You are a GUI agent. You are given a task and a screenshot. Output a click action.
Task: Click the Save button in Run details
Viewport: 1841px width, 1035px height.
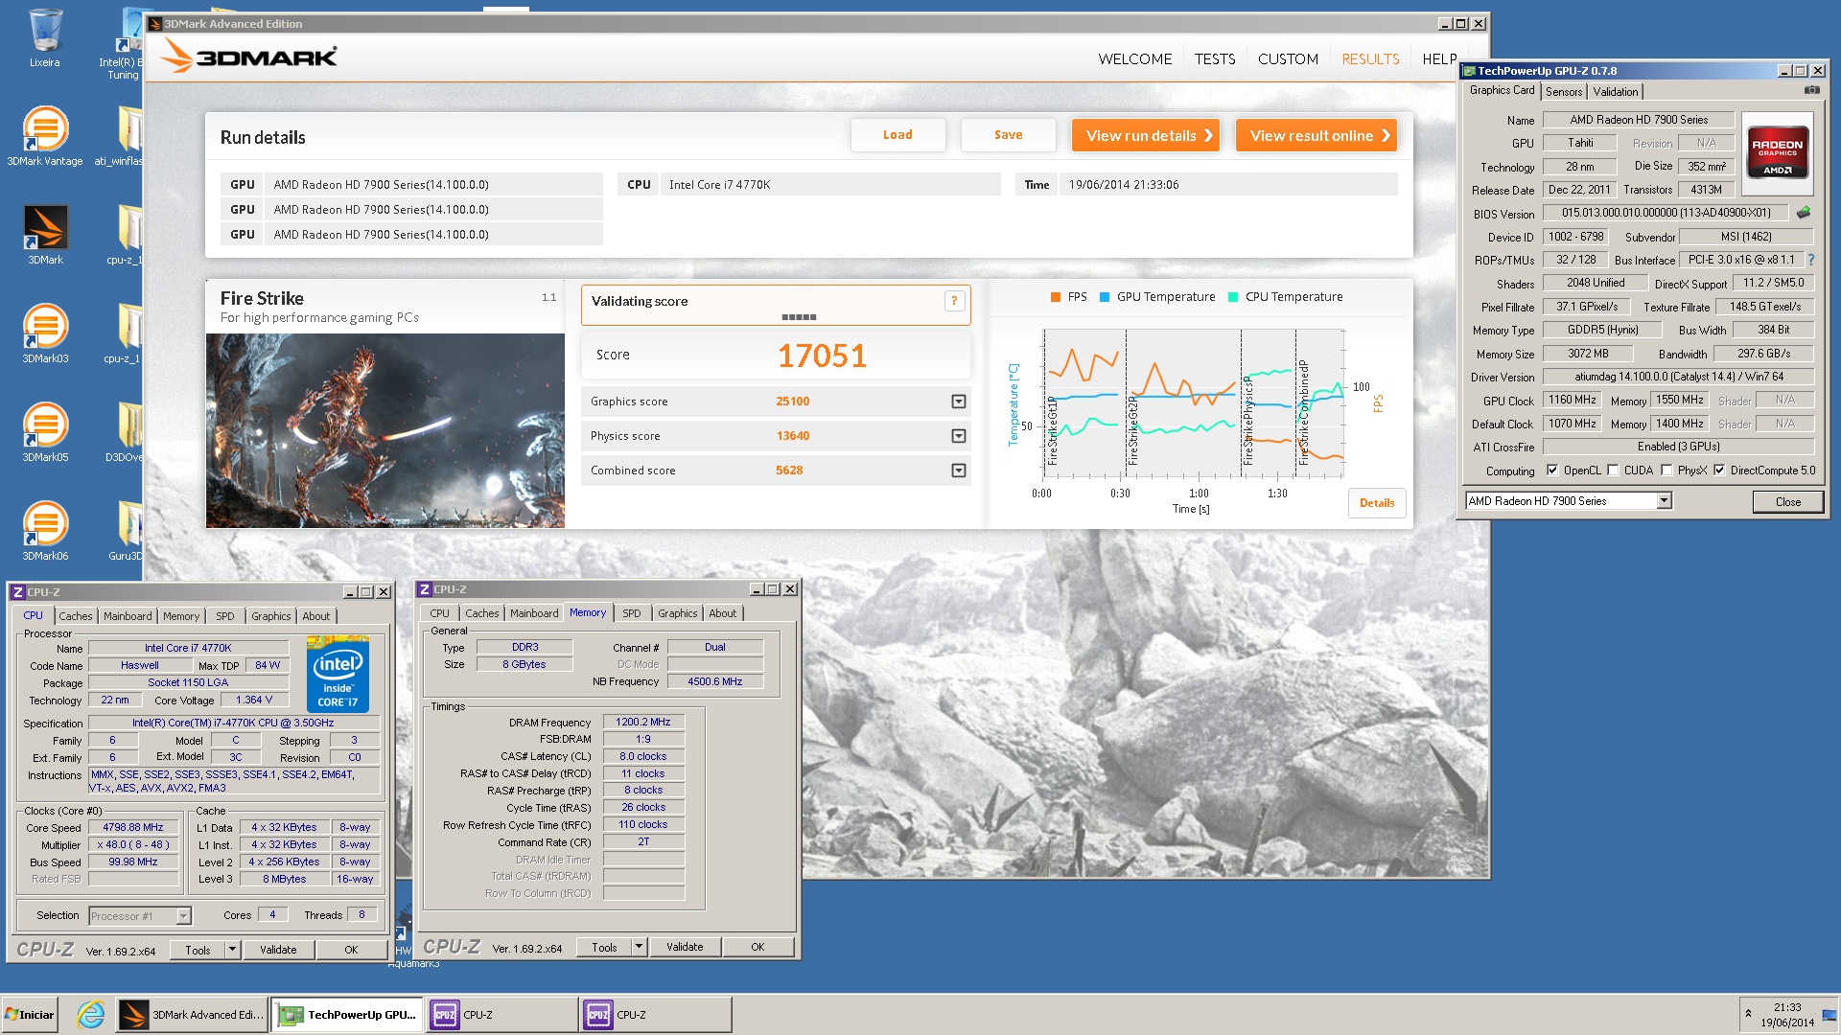1008,135
